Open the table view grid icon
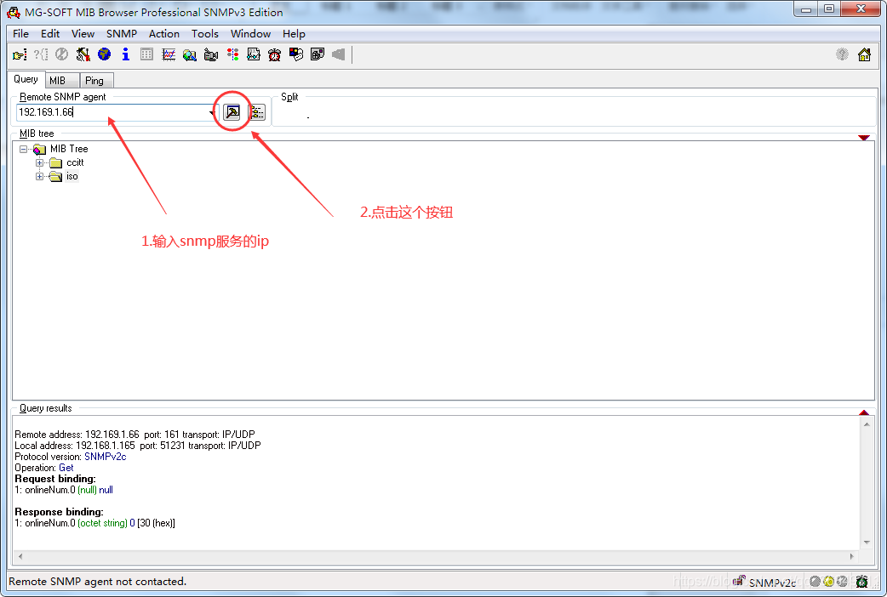Screen dimensions: 887x597 pos(147,54)
